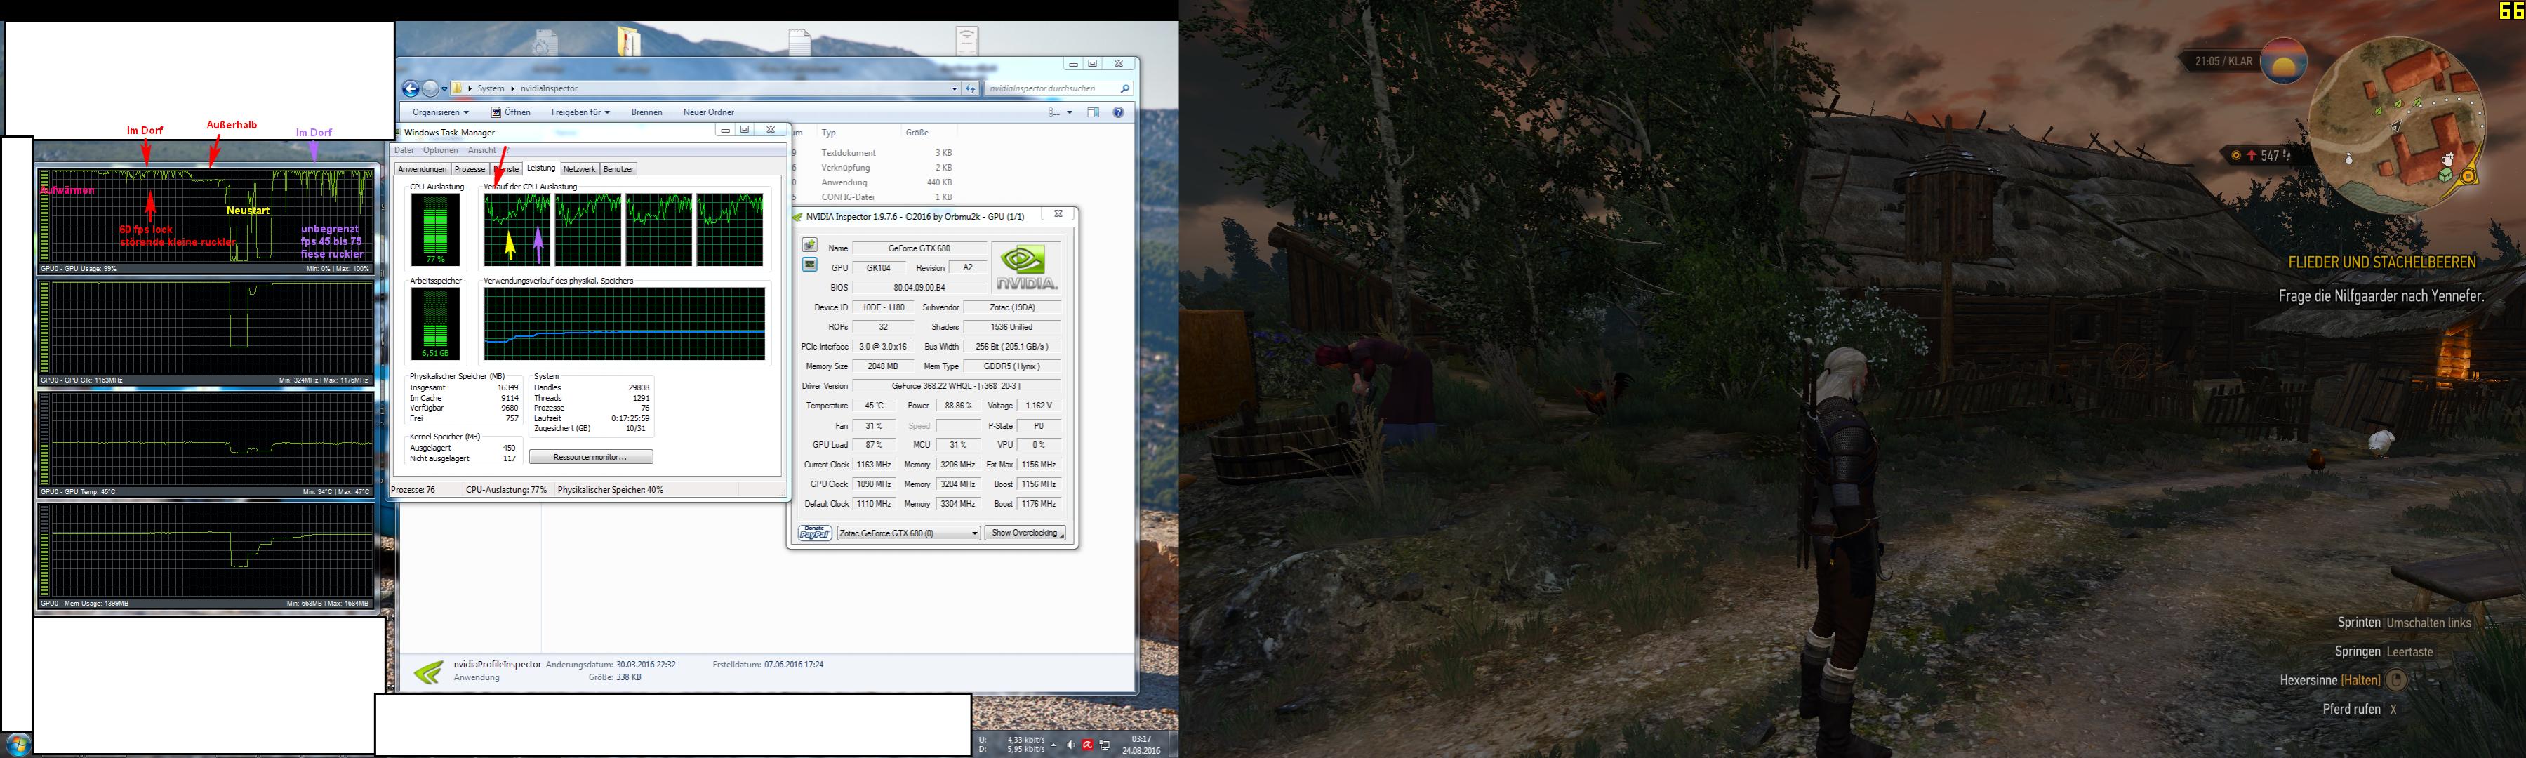Screen dimensions: 2526x758
Task: Click the Explorer back navigation arrow
Action: tap(411, 88)
